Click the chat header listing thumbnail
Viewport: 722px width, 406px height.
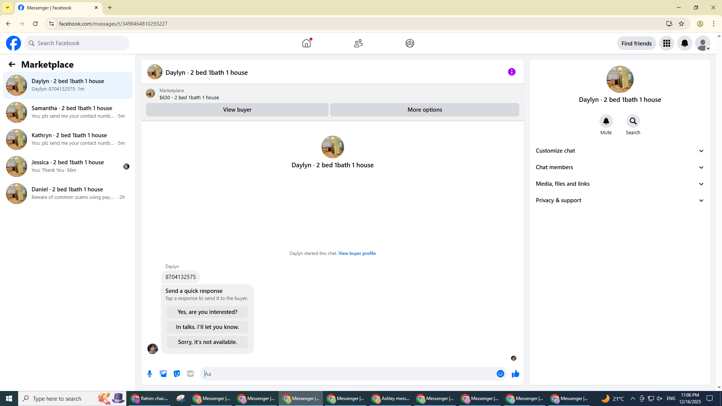(x=155, y=72)
